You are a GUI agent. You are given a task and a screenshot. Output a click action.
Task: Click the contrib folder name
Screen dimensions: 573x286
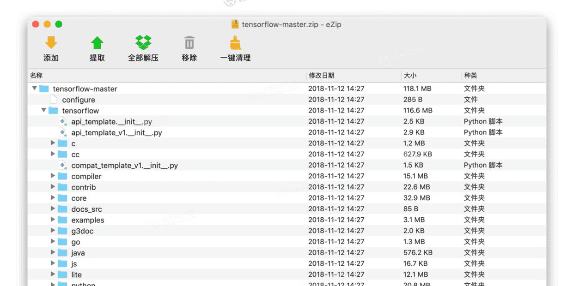click(84, 187)
